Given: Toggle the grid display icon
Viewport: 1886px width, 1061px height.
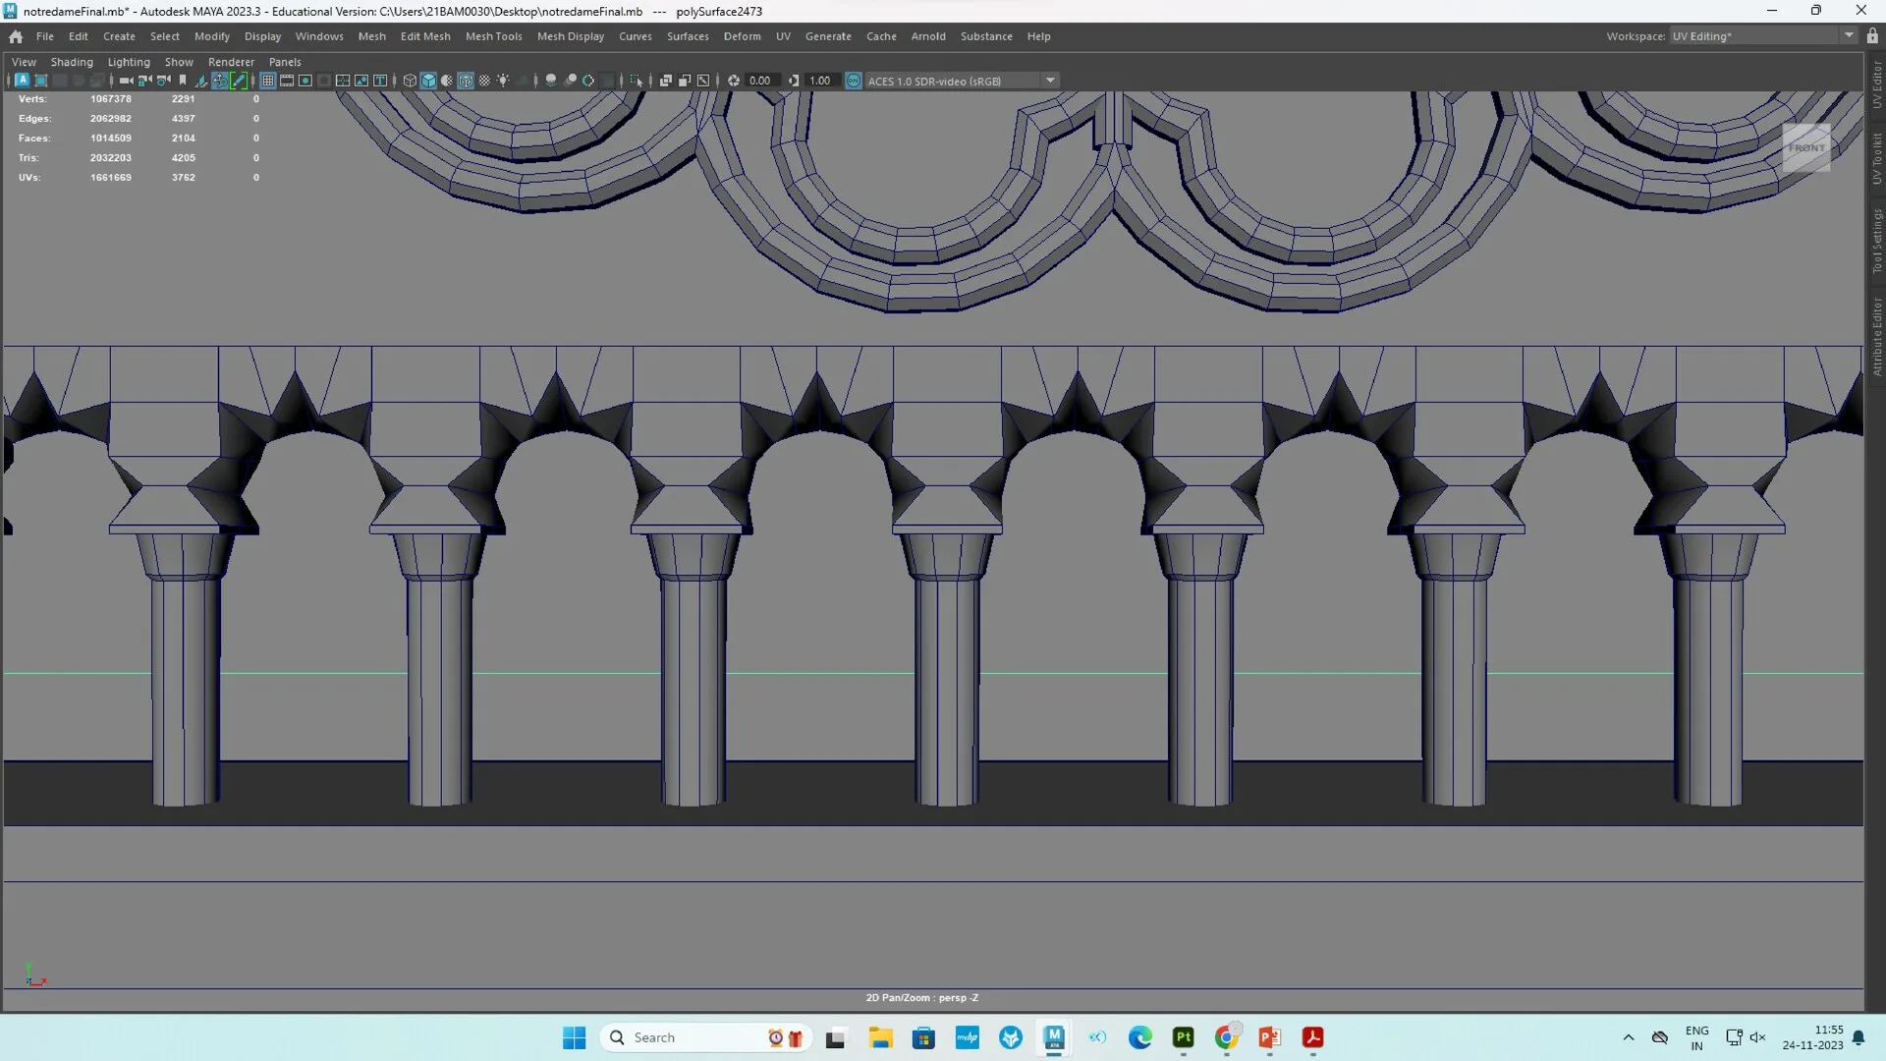Looking at the screenshot, I should coord(268,81).
